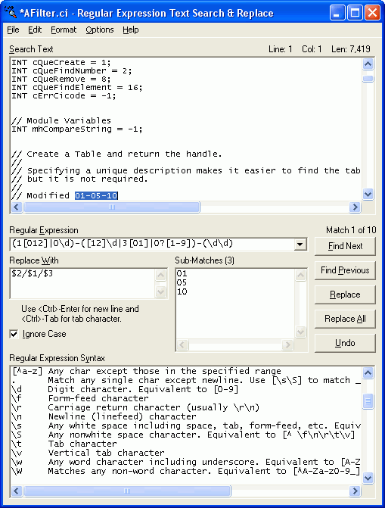Click inside the Replace With text field
The width and height of the screenshot is (385, 508).
83,283
